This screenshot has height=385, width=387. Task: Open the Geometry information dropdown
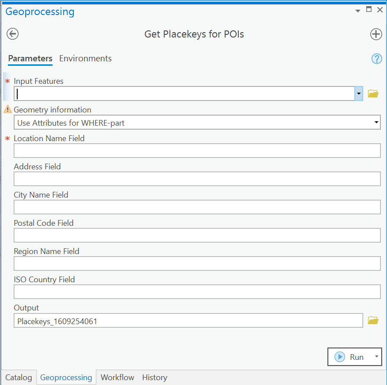pyautogui.click(x=197, y=122)
